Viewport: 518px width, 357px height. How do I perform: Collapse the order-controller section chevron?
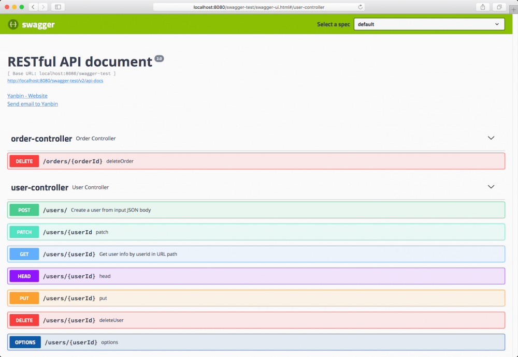pyautogui.click(x=491, y=138)
